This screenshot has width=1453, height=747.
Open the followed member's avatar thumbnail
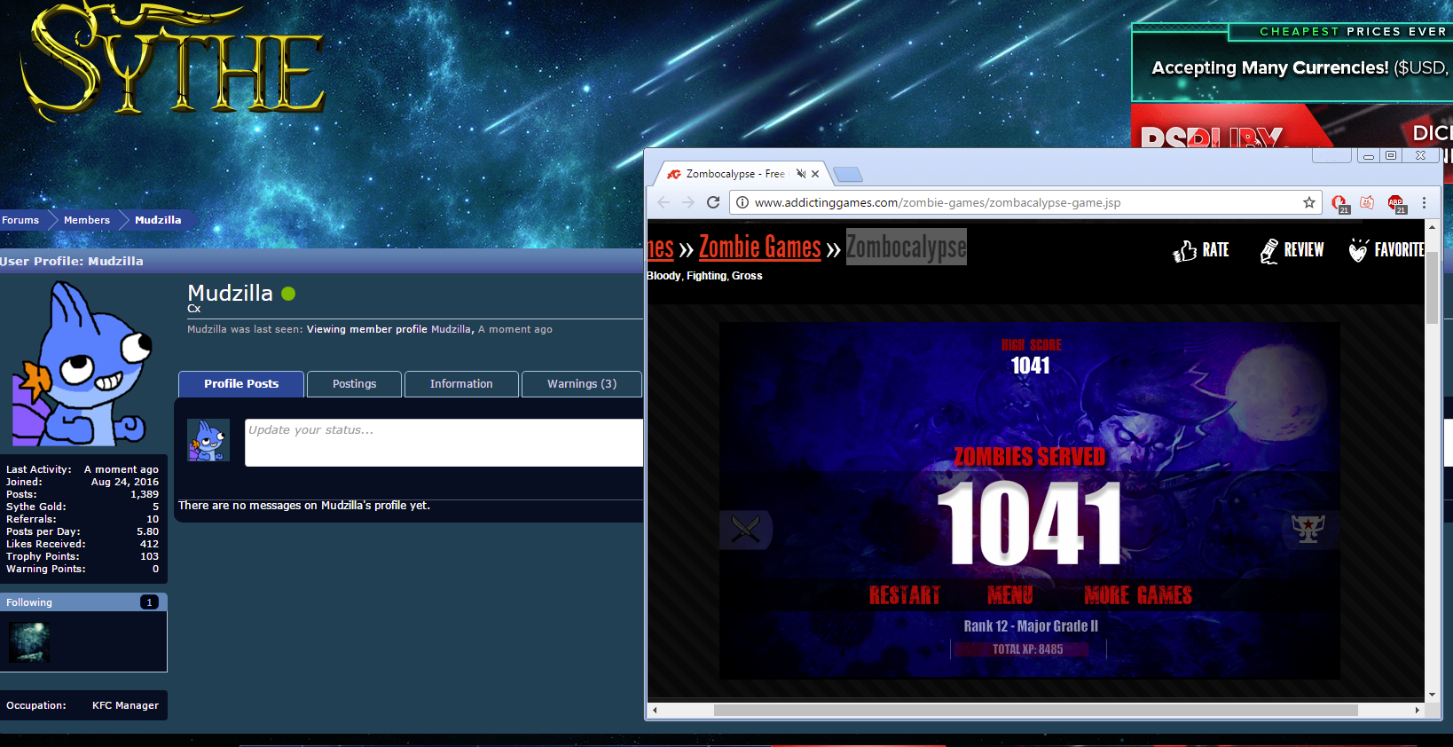[x=29, y=642]
